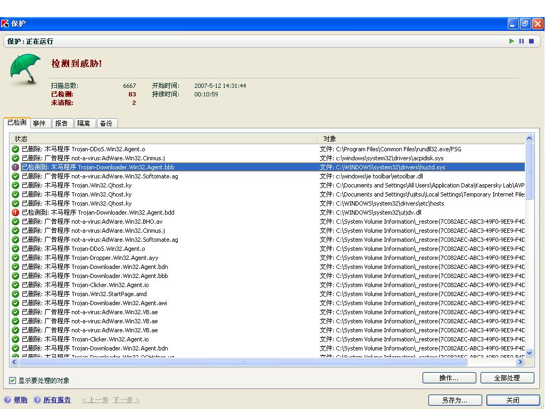Click green check icon of Trojan-DDoS.Win32.Agent.o rundll32 row
The image size is (545, 409).
pos(15,149)
